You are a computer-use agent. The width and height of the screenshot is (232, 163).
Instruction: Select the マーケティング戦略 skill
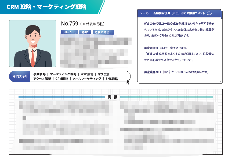coord(63,74)
